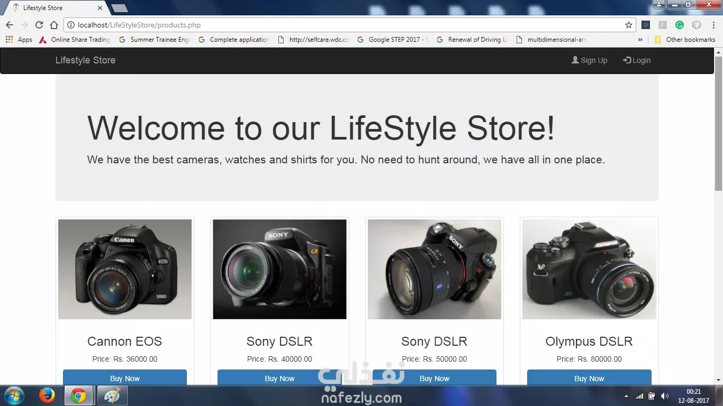
Task: Open the Chrome profile person button
Action: pos(658,4)
